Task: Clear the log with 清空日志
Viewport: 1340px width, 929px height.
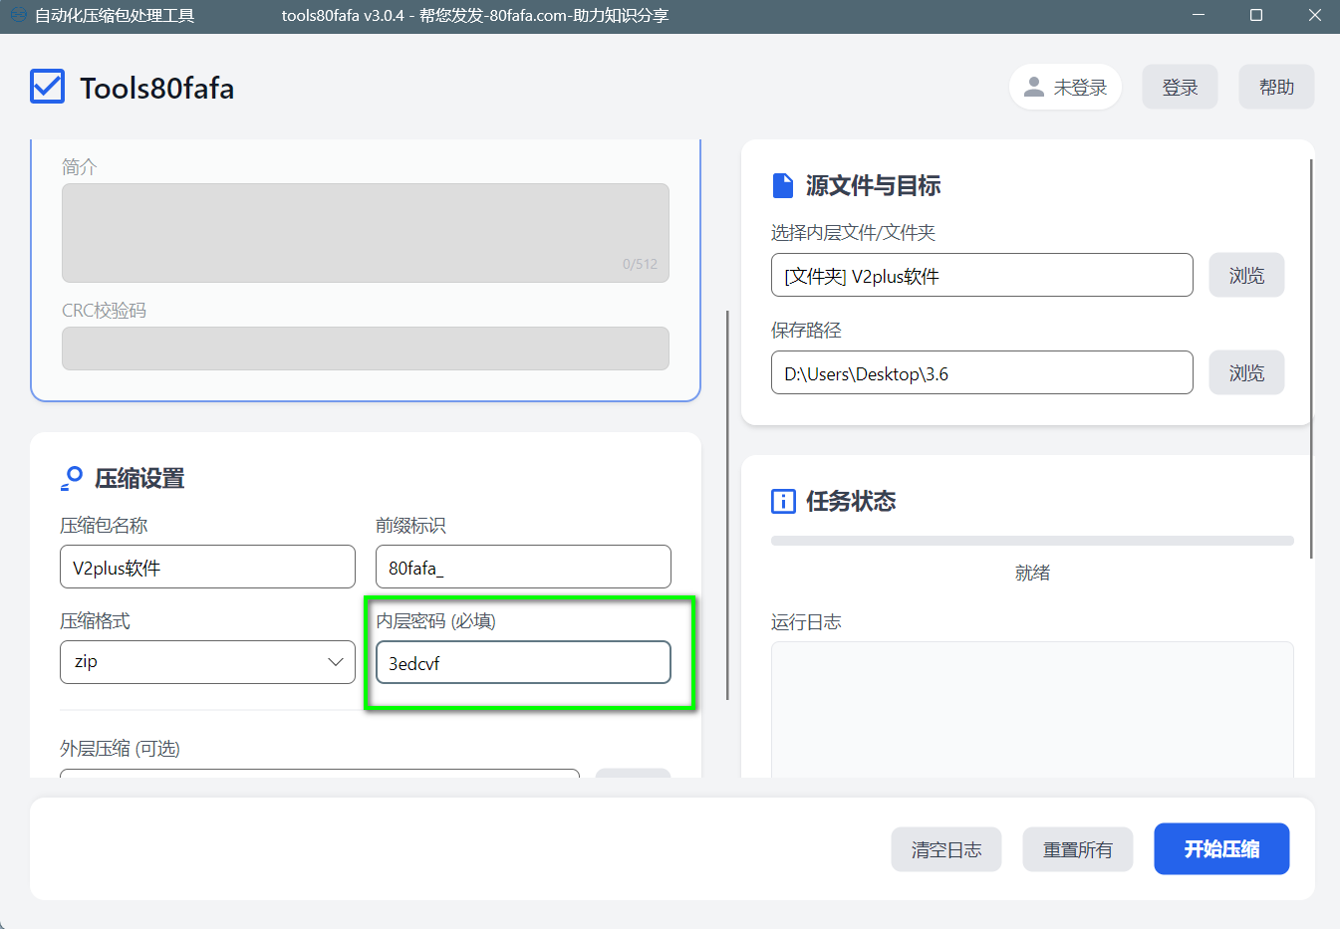Action: click(945, 849)
